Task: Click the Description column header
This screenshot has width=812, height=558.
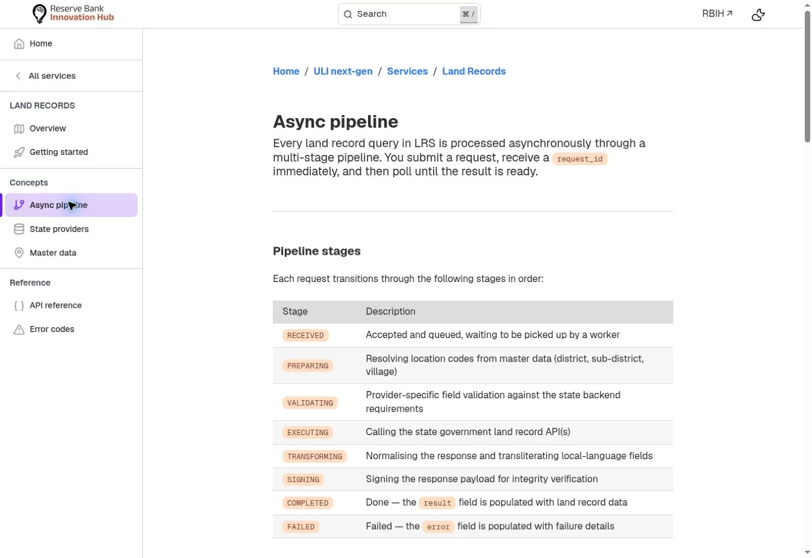Action: click(390, 312)
